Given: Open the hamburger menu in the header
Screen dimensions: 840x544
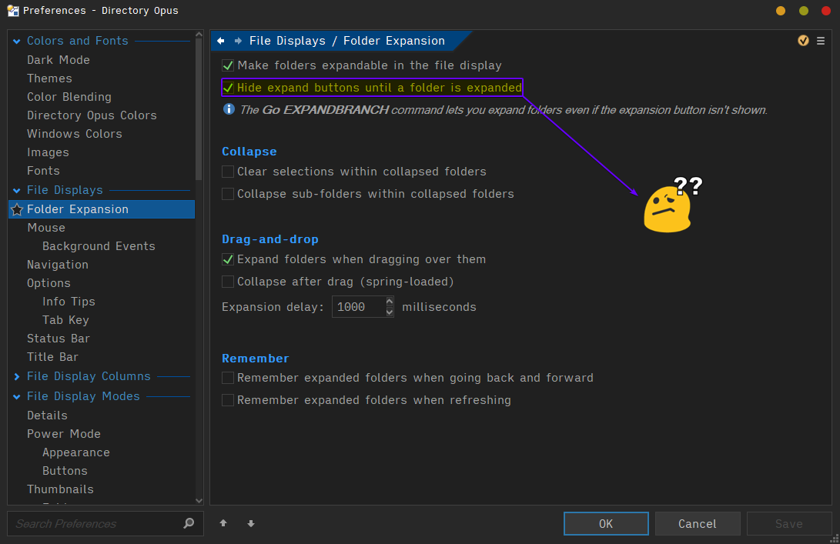Looking at the screenshot, I should point(821,41).
